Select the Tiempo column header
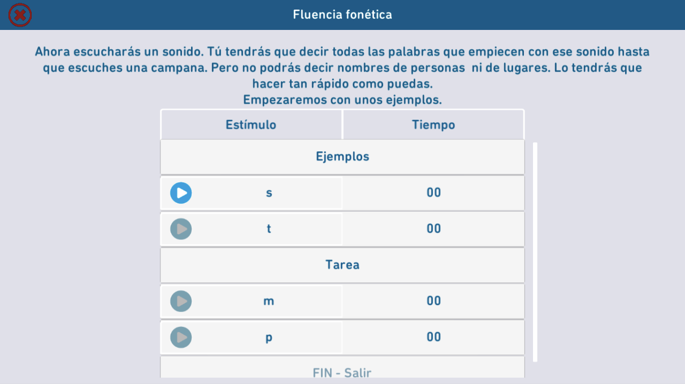This screenshot has height=384, width=685. click(433, 125)
